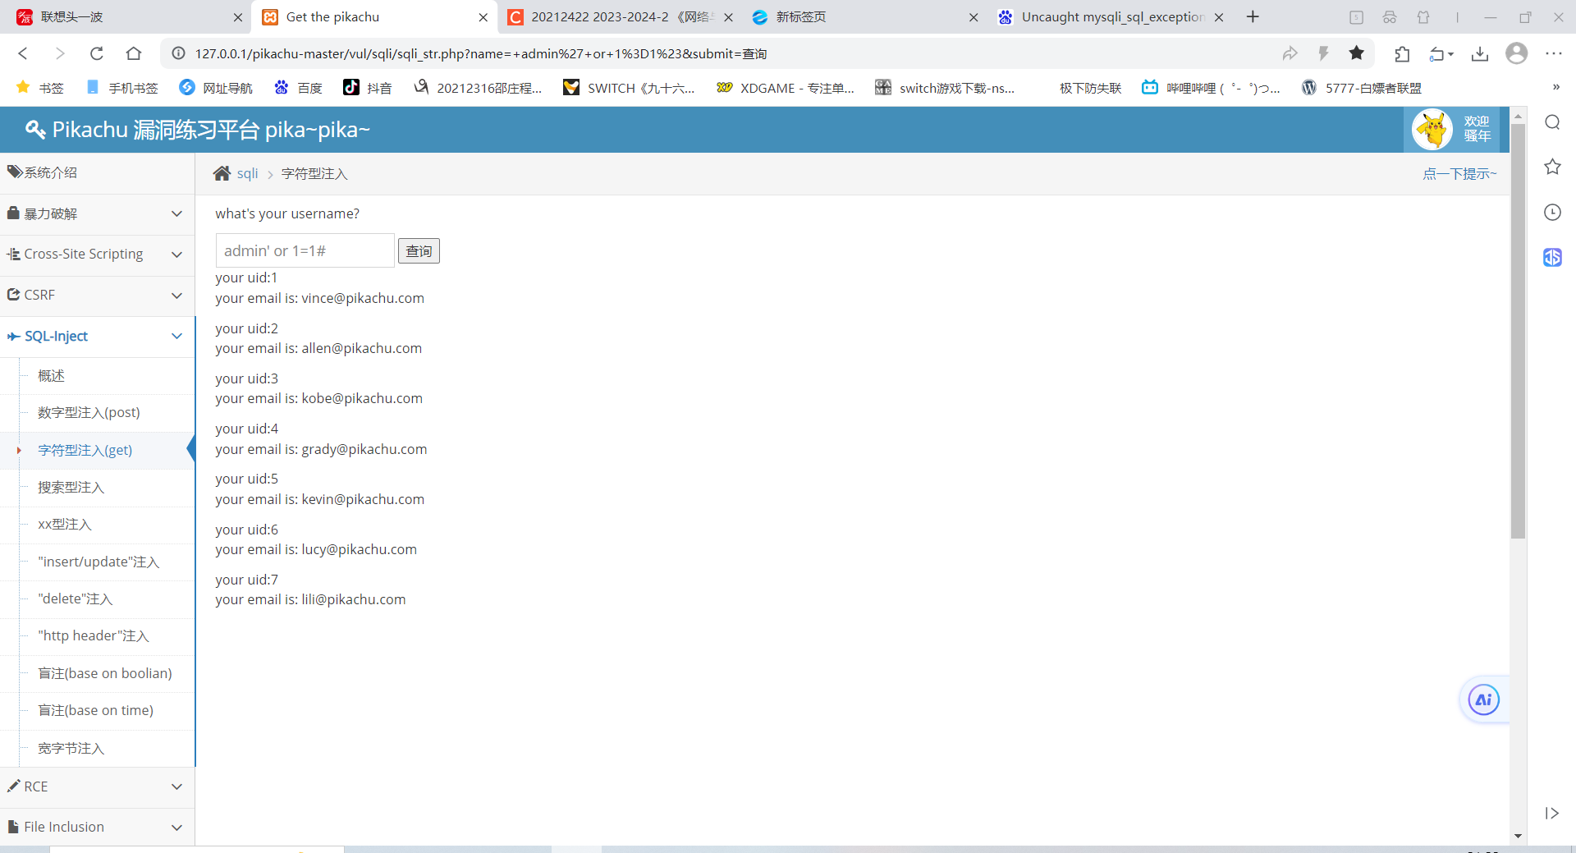
Task: Open the extensions puzzle icon
Action: point(1402,53)
